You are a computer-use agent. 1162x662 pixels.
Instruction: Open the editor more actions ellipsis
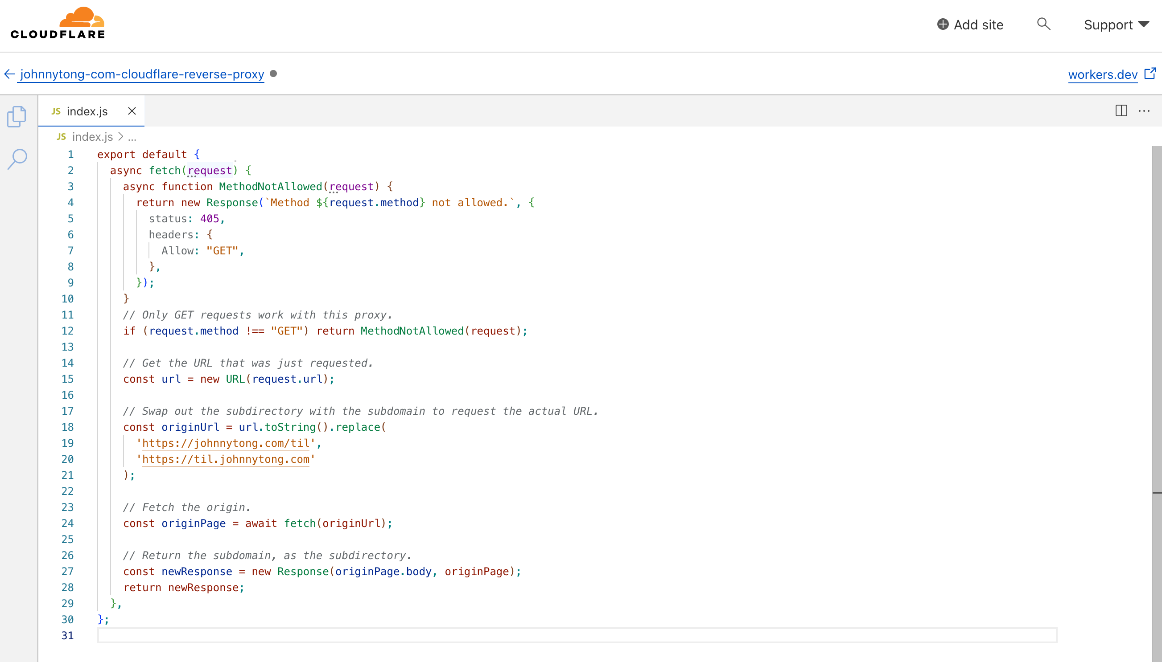pyautogui.click(x=1144, y=110)
